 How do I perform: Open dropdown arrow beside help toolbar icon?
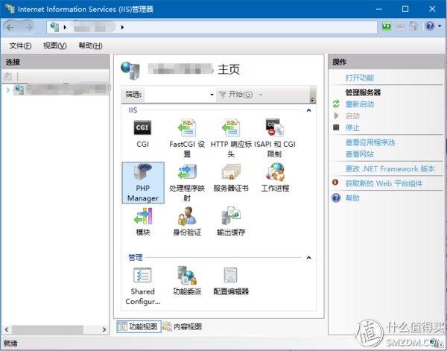440,27
